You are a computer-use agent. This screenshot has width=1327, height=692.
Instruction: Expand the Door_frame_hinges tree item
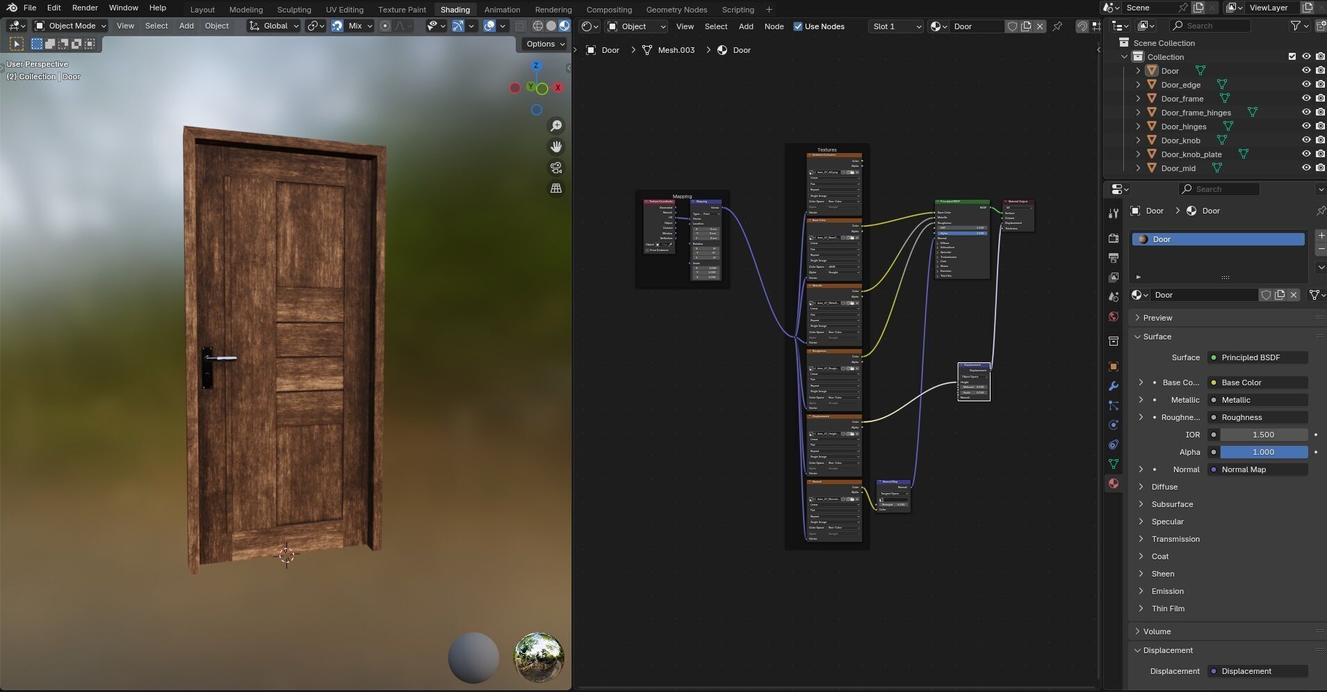[x=1138, y=113]
